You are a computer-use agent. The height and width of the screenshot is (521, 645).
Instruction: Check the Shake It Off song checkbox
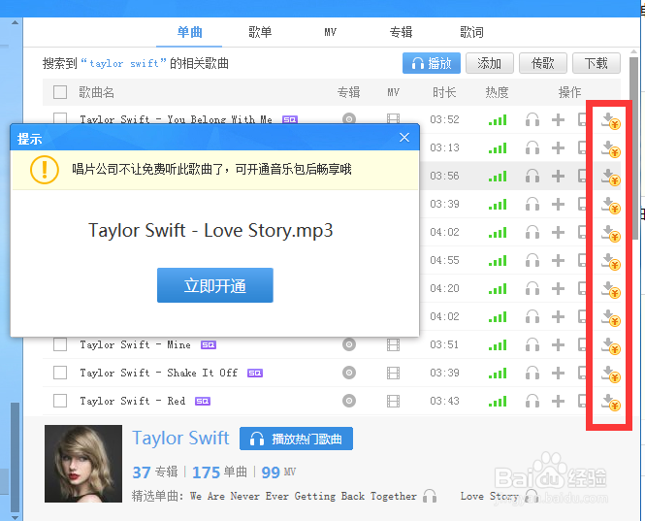[60, 373]
